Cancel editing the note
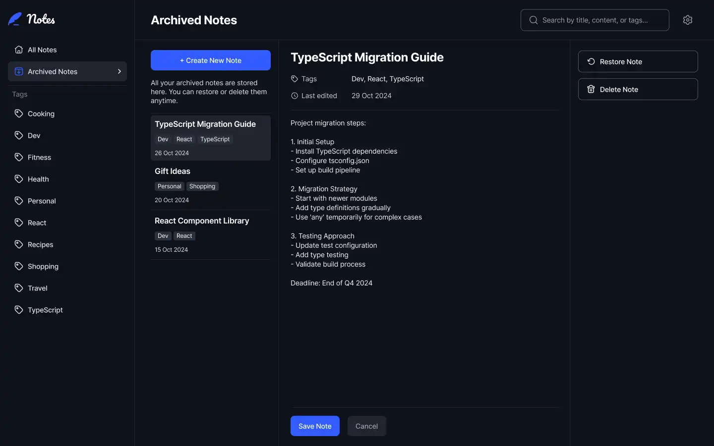Screen dimensions: 714x446 pyautogui.click(x=366, y=426)
